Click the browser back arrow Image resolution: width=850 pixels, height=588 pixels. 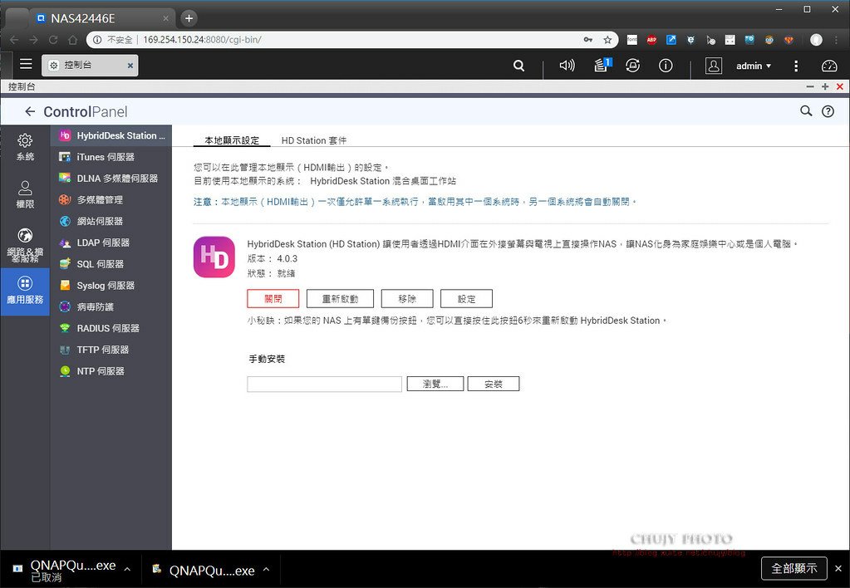14,40
